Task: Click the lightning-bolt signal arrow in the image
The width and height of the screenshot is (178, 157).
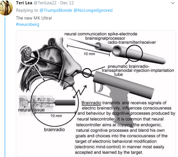Action: point(80,92)
